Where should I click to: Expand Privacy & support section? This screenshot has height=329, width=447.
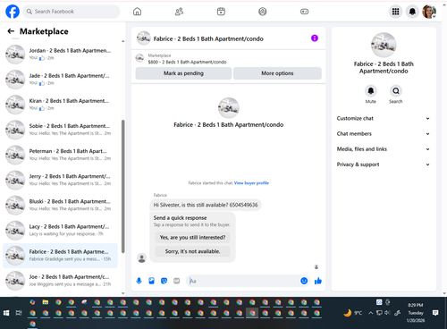pos(384,164)
